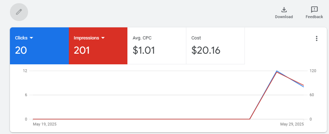Expand the Clicks metric dropdown arrow

point(32,38)
